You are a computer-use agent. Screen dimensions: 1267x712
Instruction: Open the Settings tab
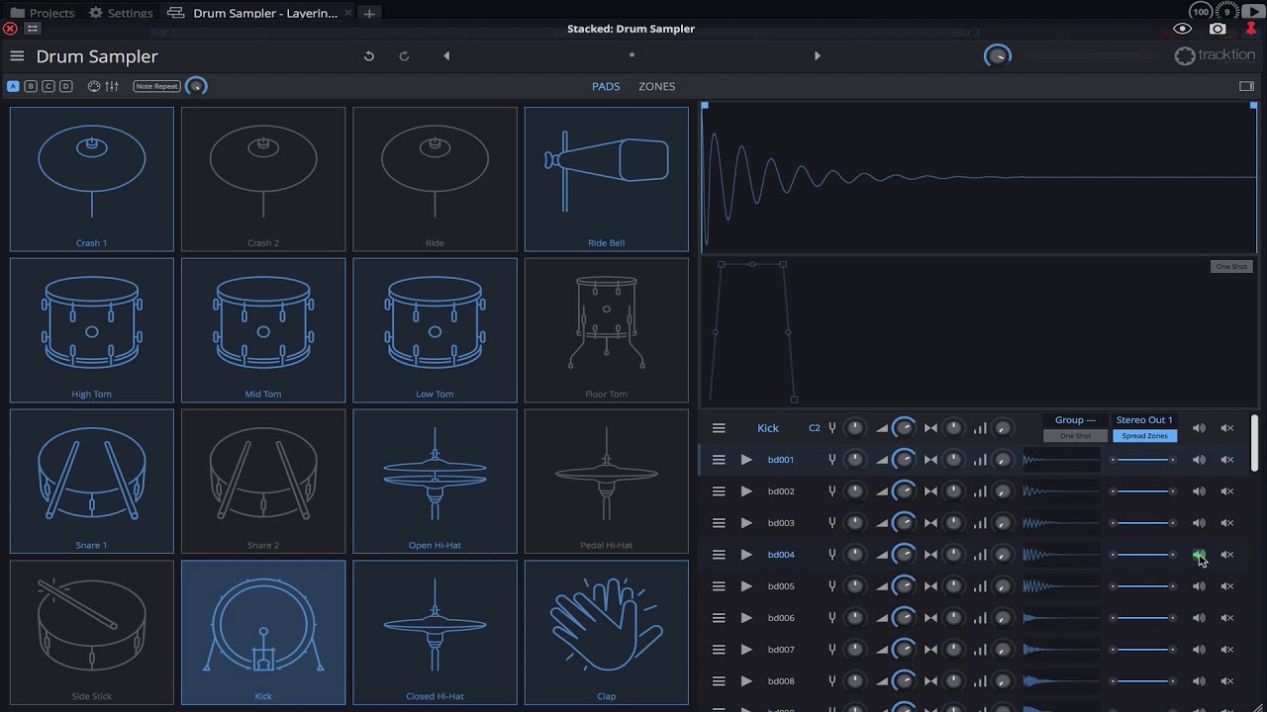coord(121,13)
